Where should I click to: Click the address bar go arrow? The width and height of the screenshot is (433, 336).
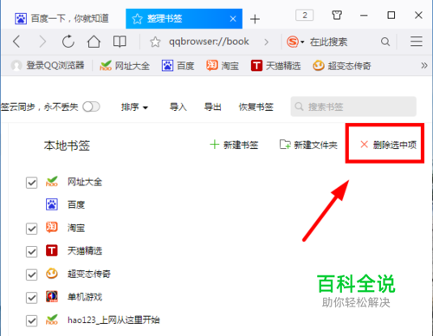pos(267,42)
